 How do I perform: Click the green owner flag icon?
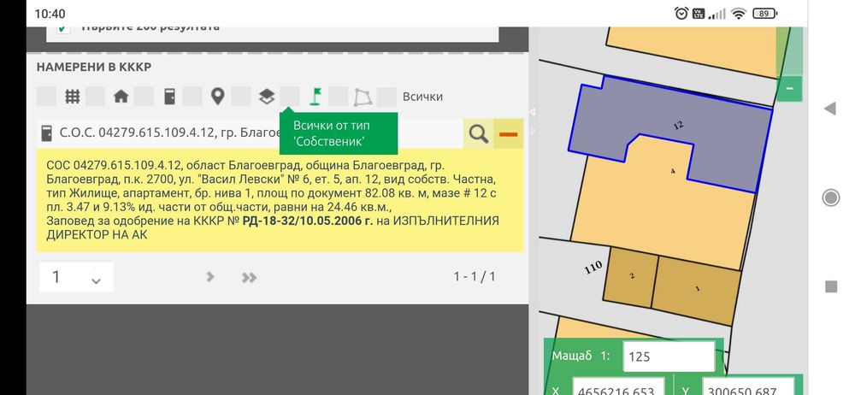315,97
